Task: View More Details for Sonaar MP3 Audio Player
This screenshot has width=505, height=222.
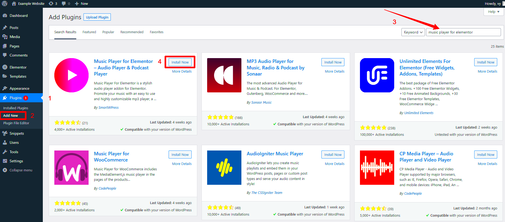Action: [x=335, y=72]
